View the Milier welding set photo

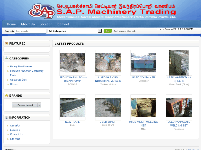[x=143, y=107]
